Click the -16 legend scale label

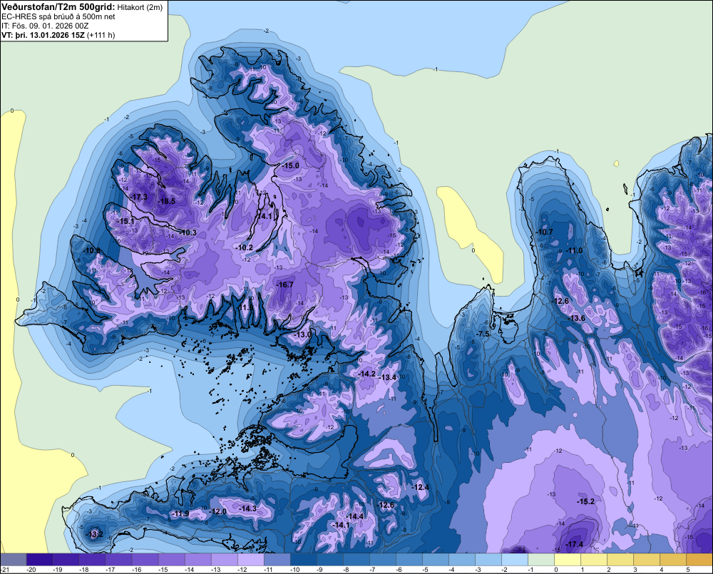click(136, 570)
